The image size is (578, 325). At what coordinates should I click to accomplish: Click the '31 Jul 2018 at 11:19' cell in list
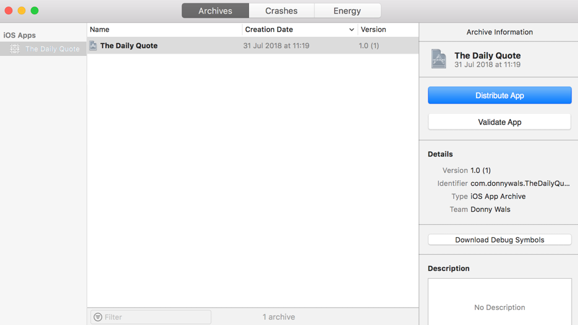[x=276, y=45]
